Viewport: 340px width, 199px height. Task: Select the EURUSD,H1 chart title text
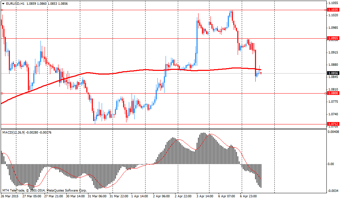(x=15, y=4)
